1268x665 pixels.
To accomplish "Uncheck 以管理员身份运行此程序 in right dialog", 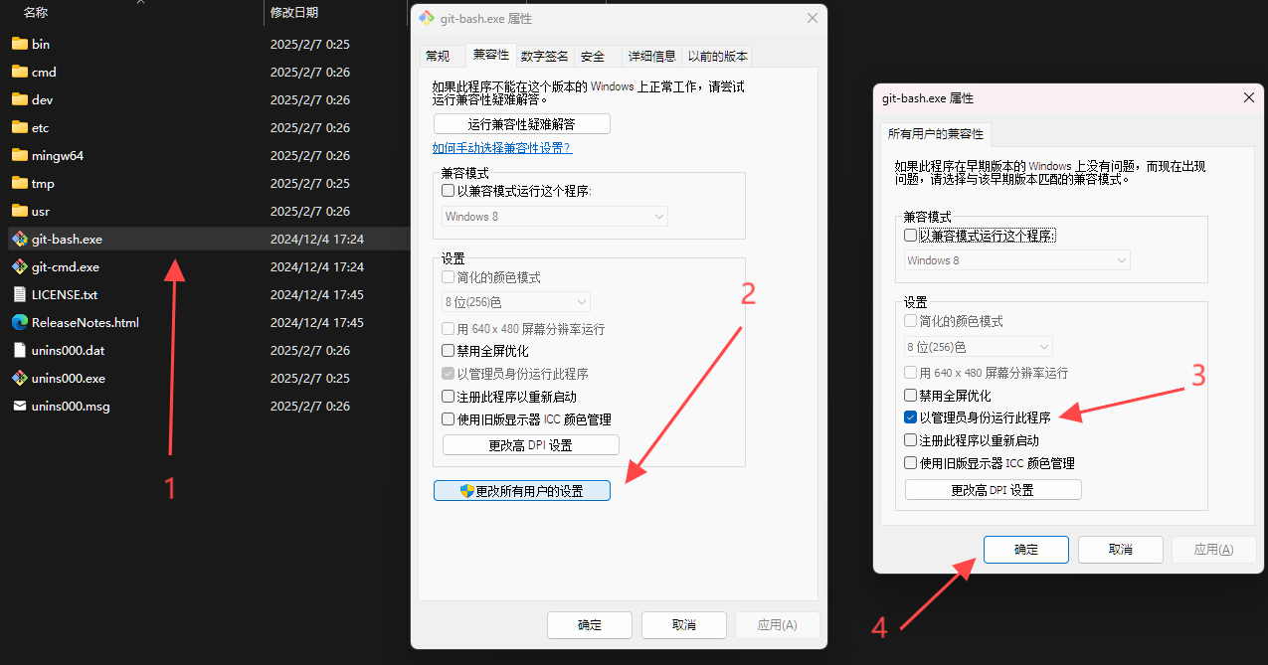I will coord(910,416).
